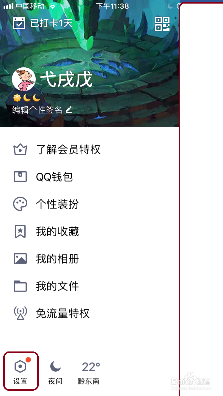The width and height of the screenshot is (223, 396).
Task: Tap the sun and moon level icons
Action: pyautogui.click(x=26, y=98)
